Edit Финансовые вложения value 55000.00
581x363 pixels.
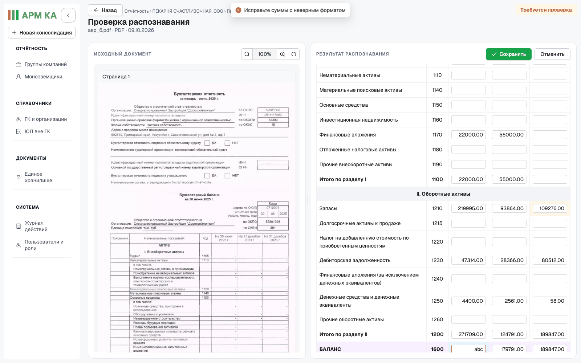509,135
